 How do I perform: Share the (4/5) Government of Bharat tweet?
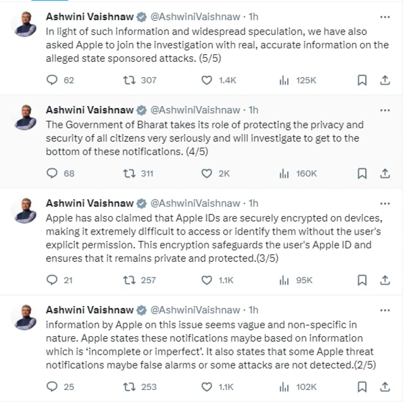384,173
